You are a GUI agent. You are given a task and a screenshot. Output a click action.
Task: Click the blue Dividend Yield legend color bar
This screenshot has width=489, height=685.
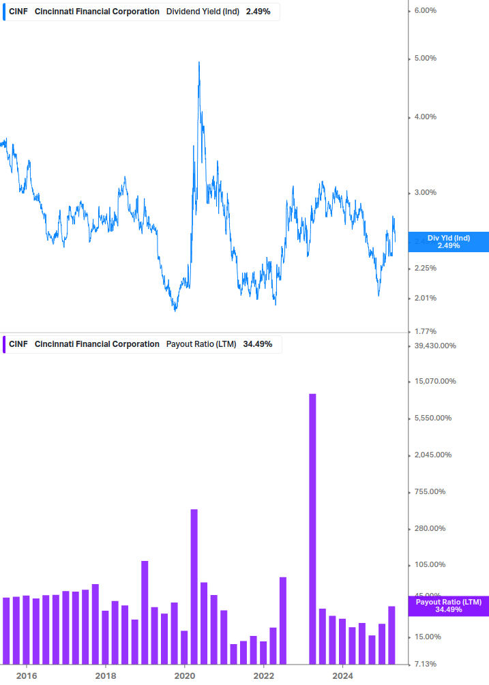[x=4, y=12]
